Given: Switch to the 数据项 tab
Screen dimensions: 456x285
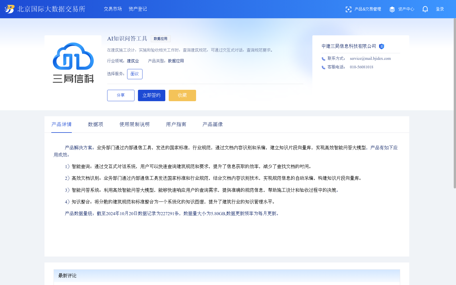Looking at the screenshot, I should (x=95, y=125).
